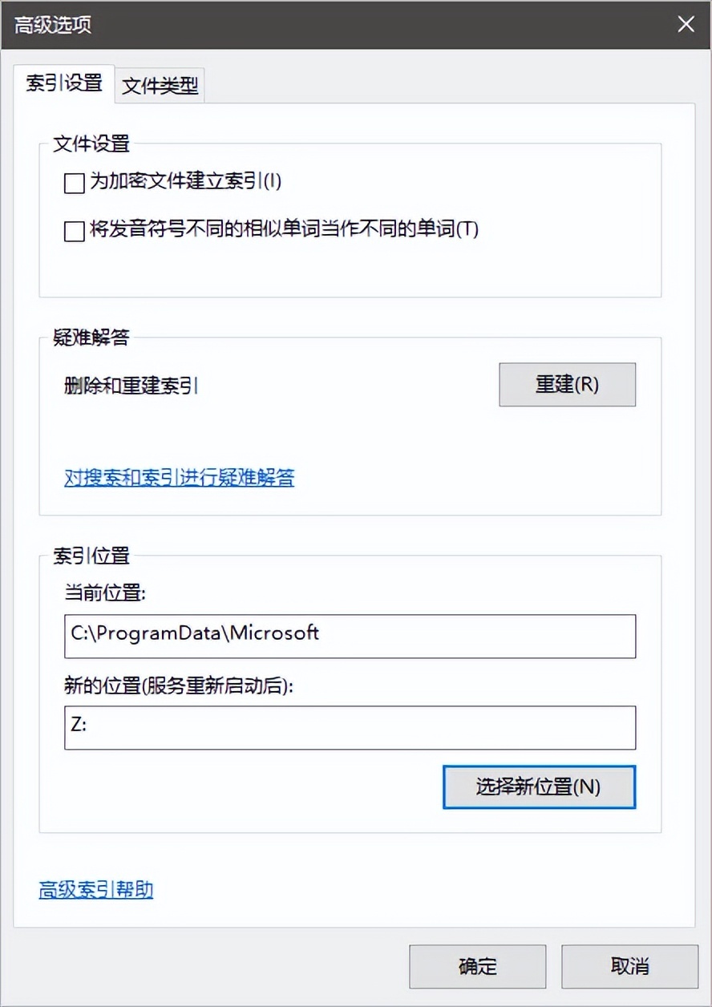Open link 对搜索和索引进行疑难解答

pos(179,478)
